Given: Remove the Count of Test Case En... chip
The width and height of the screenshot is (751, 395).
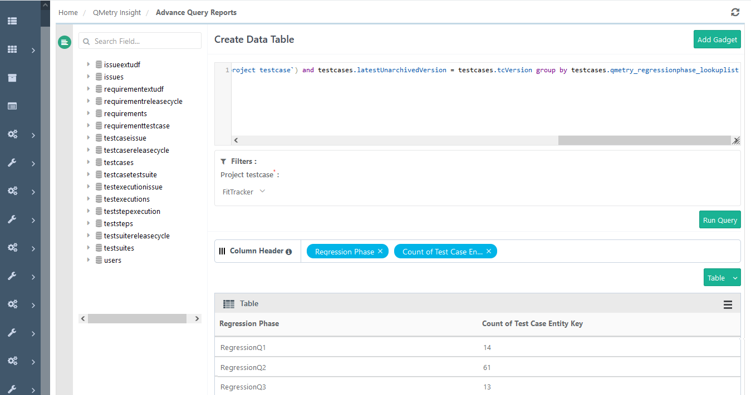Looking at the screenshot, I should tap(489, 251).
